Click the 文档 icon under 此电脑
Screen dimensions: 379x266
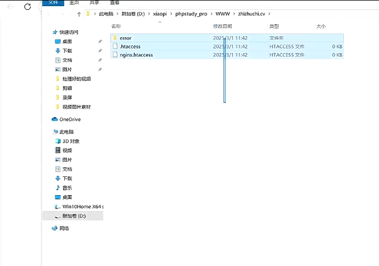click(x=58, y=169)
